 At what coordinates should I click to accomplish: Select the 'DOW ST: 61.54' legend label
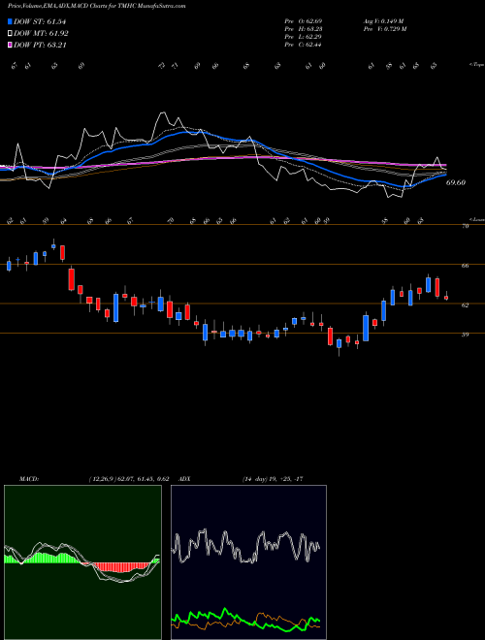tap(40, 21)
